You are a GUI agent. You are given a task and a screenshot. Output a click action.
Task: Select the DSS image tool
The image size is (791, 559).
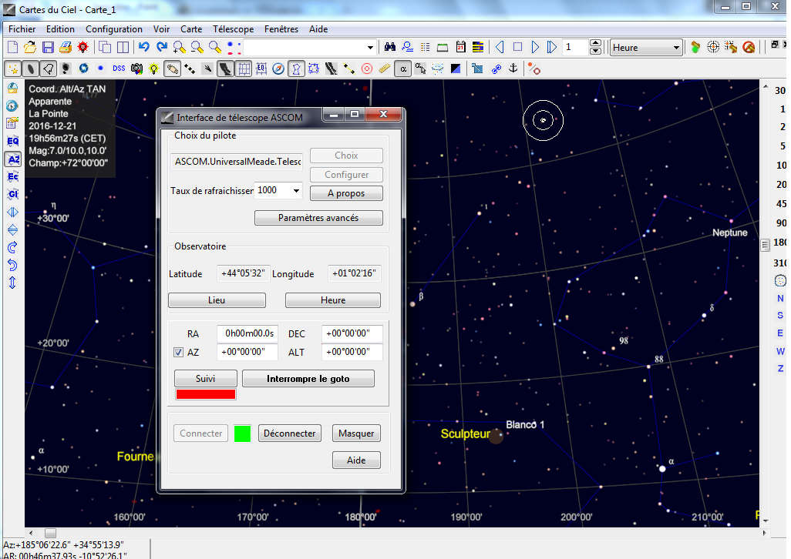coord(117,69)
